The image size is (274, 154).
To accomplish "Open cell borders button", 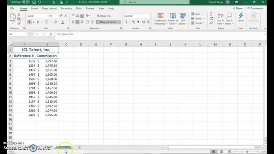I will (47, 22).
